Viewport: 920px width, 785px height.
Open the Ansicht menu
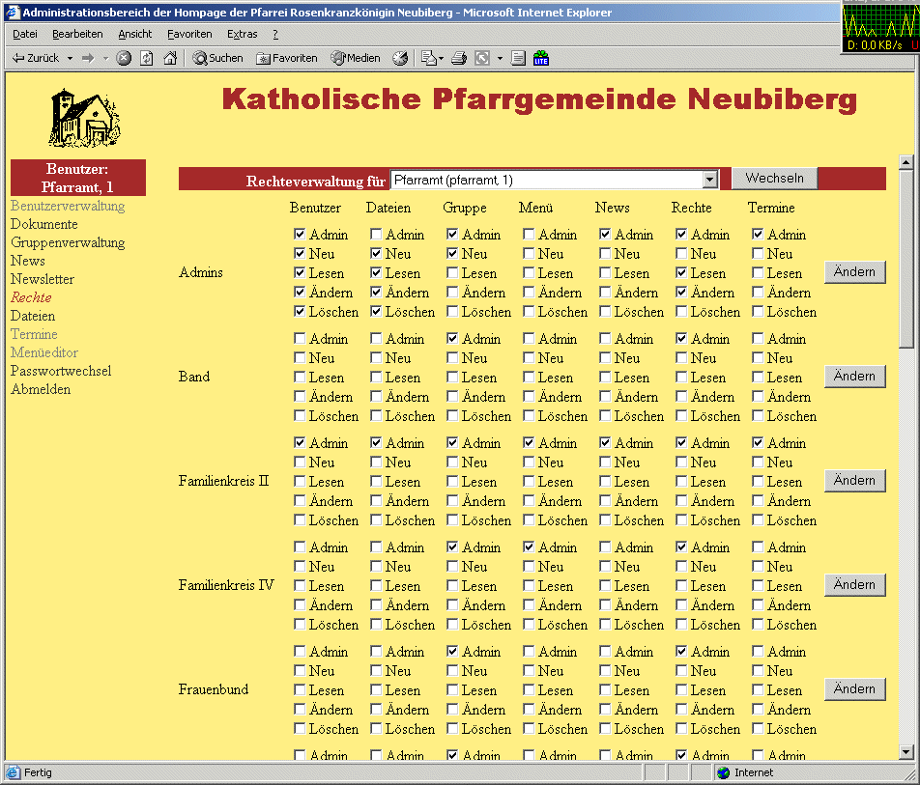135,34
